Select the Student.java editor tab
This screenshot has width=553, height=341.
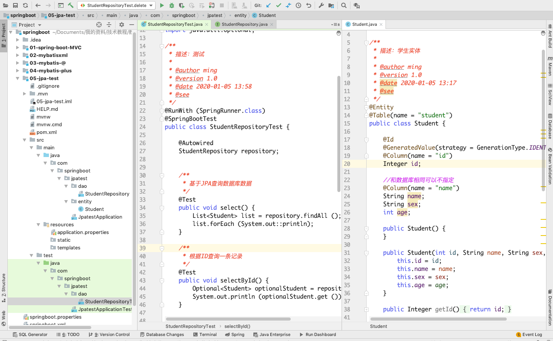click(364, 24)
